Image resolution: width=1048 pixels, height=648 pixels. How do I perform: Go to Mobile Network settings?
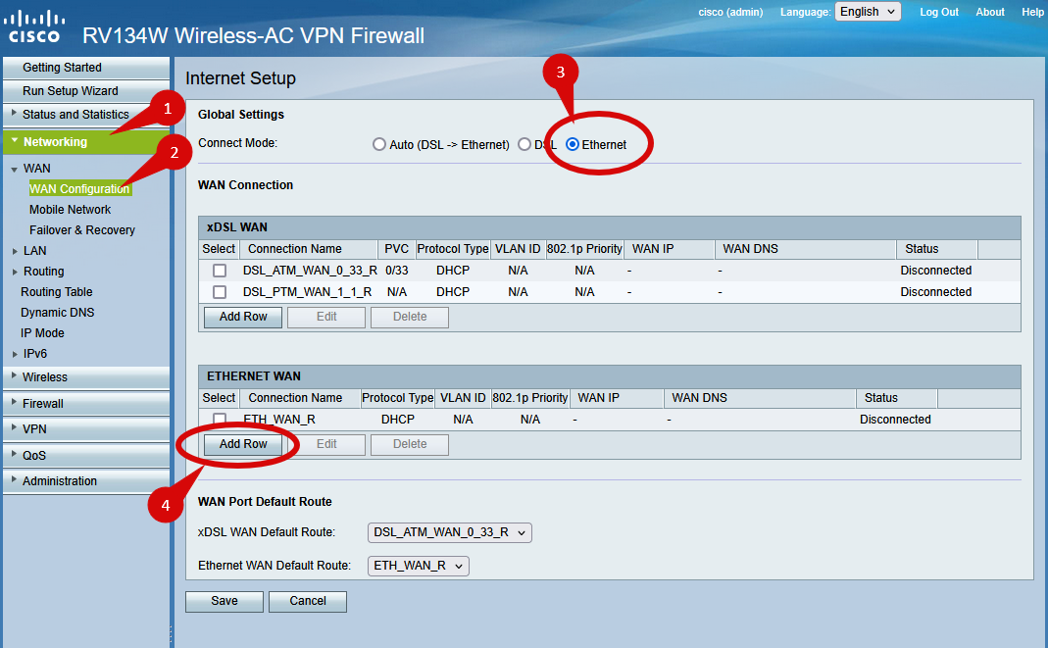71,210
